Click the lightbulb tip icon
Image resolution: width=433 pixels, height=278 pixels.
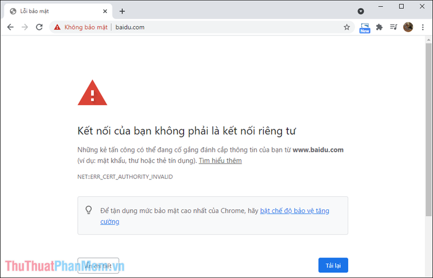[88, 210]
